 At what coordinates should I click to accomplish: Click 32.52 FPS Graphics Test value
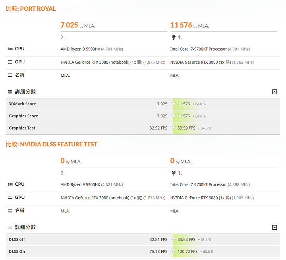[x=158, y=128]
